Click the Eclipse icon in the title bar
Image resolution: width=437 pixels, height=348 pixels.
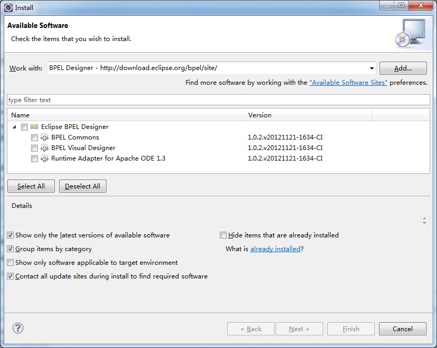pos(8,8)
